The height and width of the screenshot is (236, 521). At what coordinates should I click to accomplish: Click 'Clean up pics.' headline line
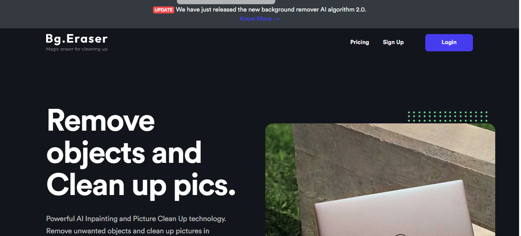pyautogui.click(x=141, y=185)
